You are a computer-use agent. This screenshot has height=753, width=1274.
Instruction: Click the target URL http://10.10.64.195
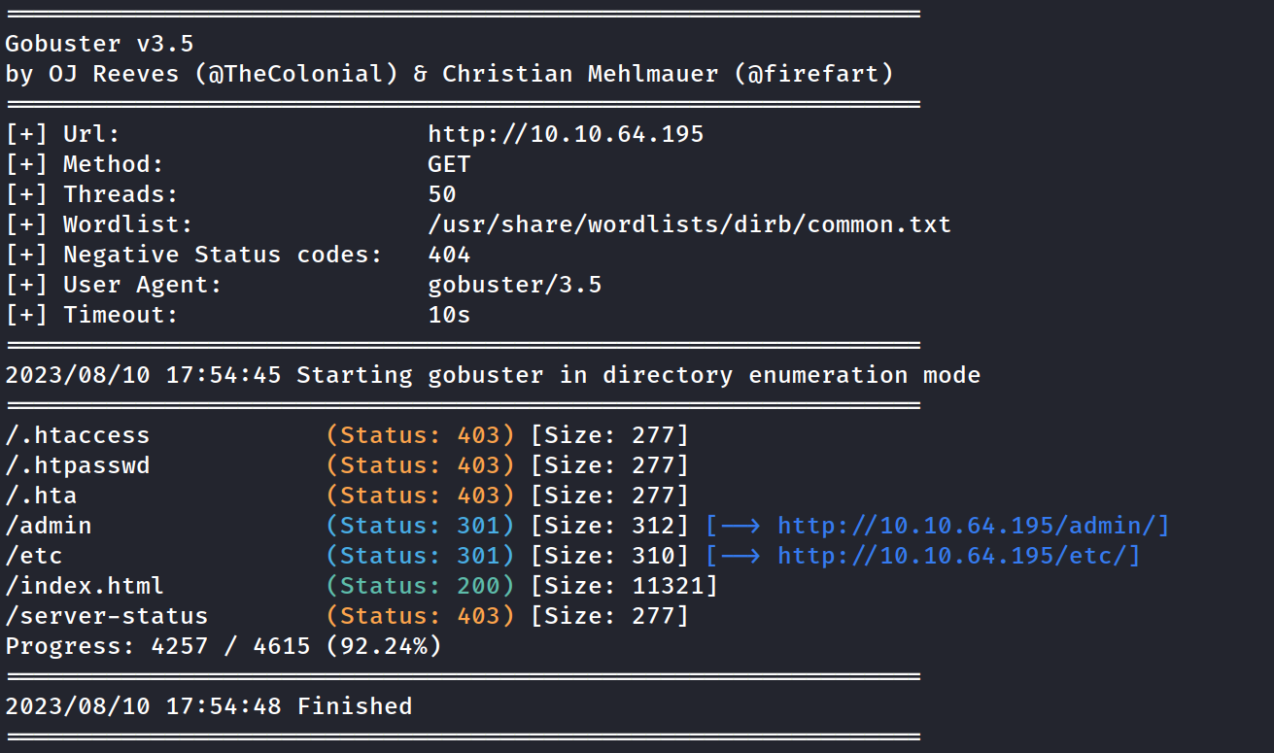[x=566, y=134]
